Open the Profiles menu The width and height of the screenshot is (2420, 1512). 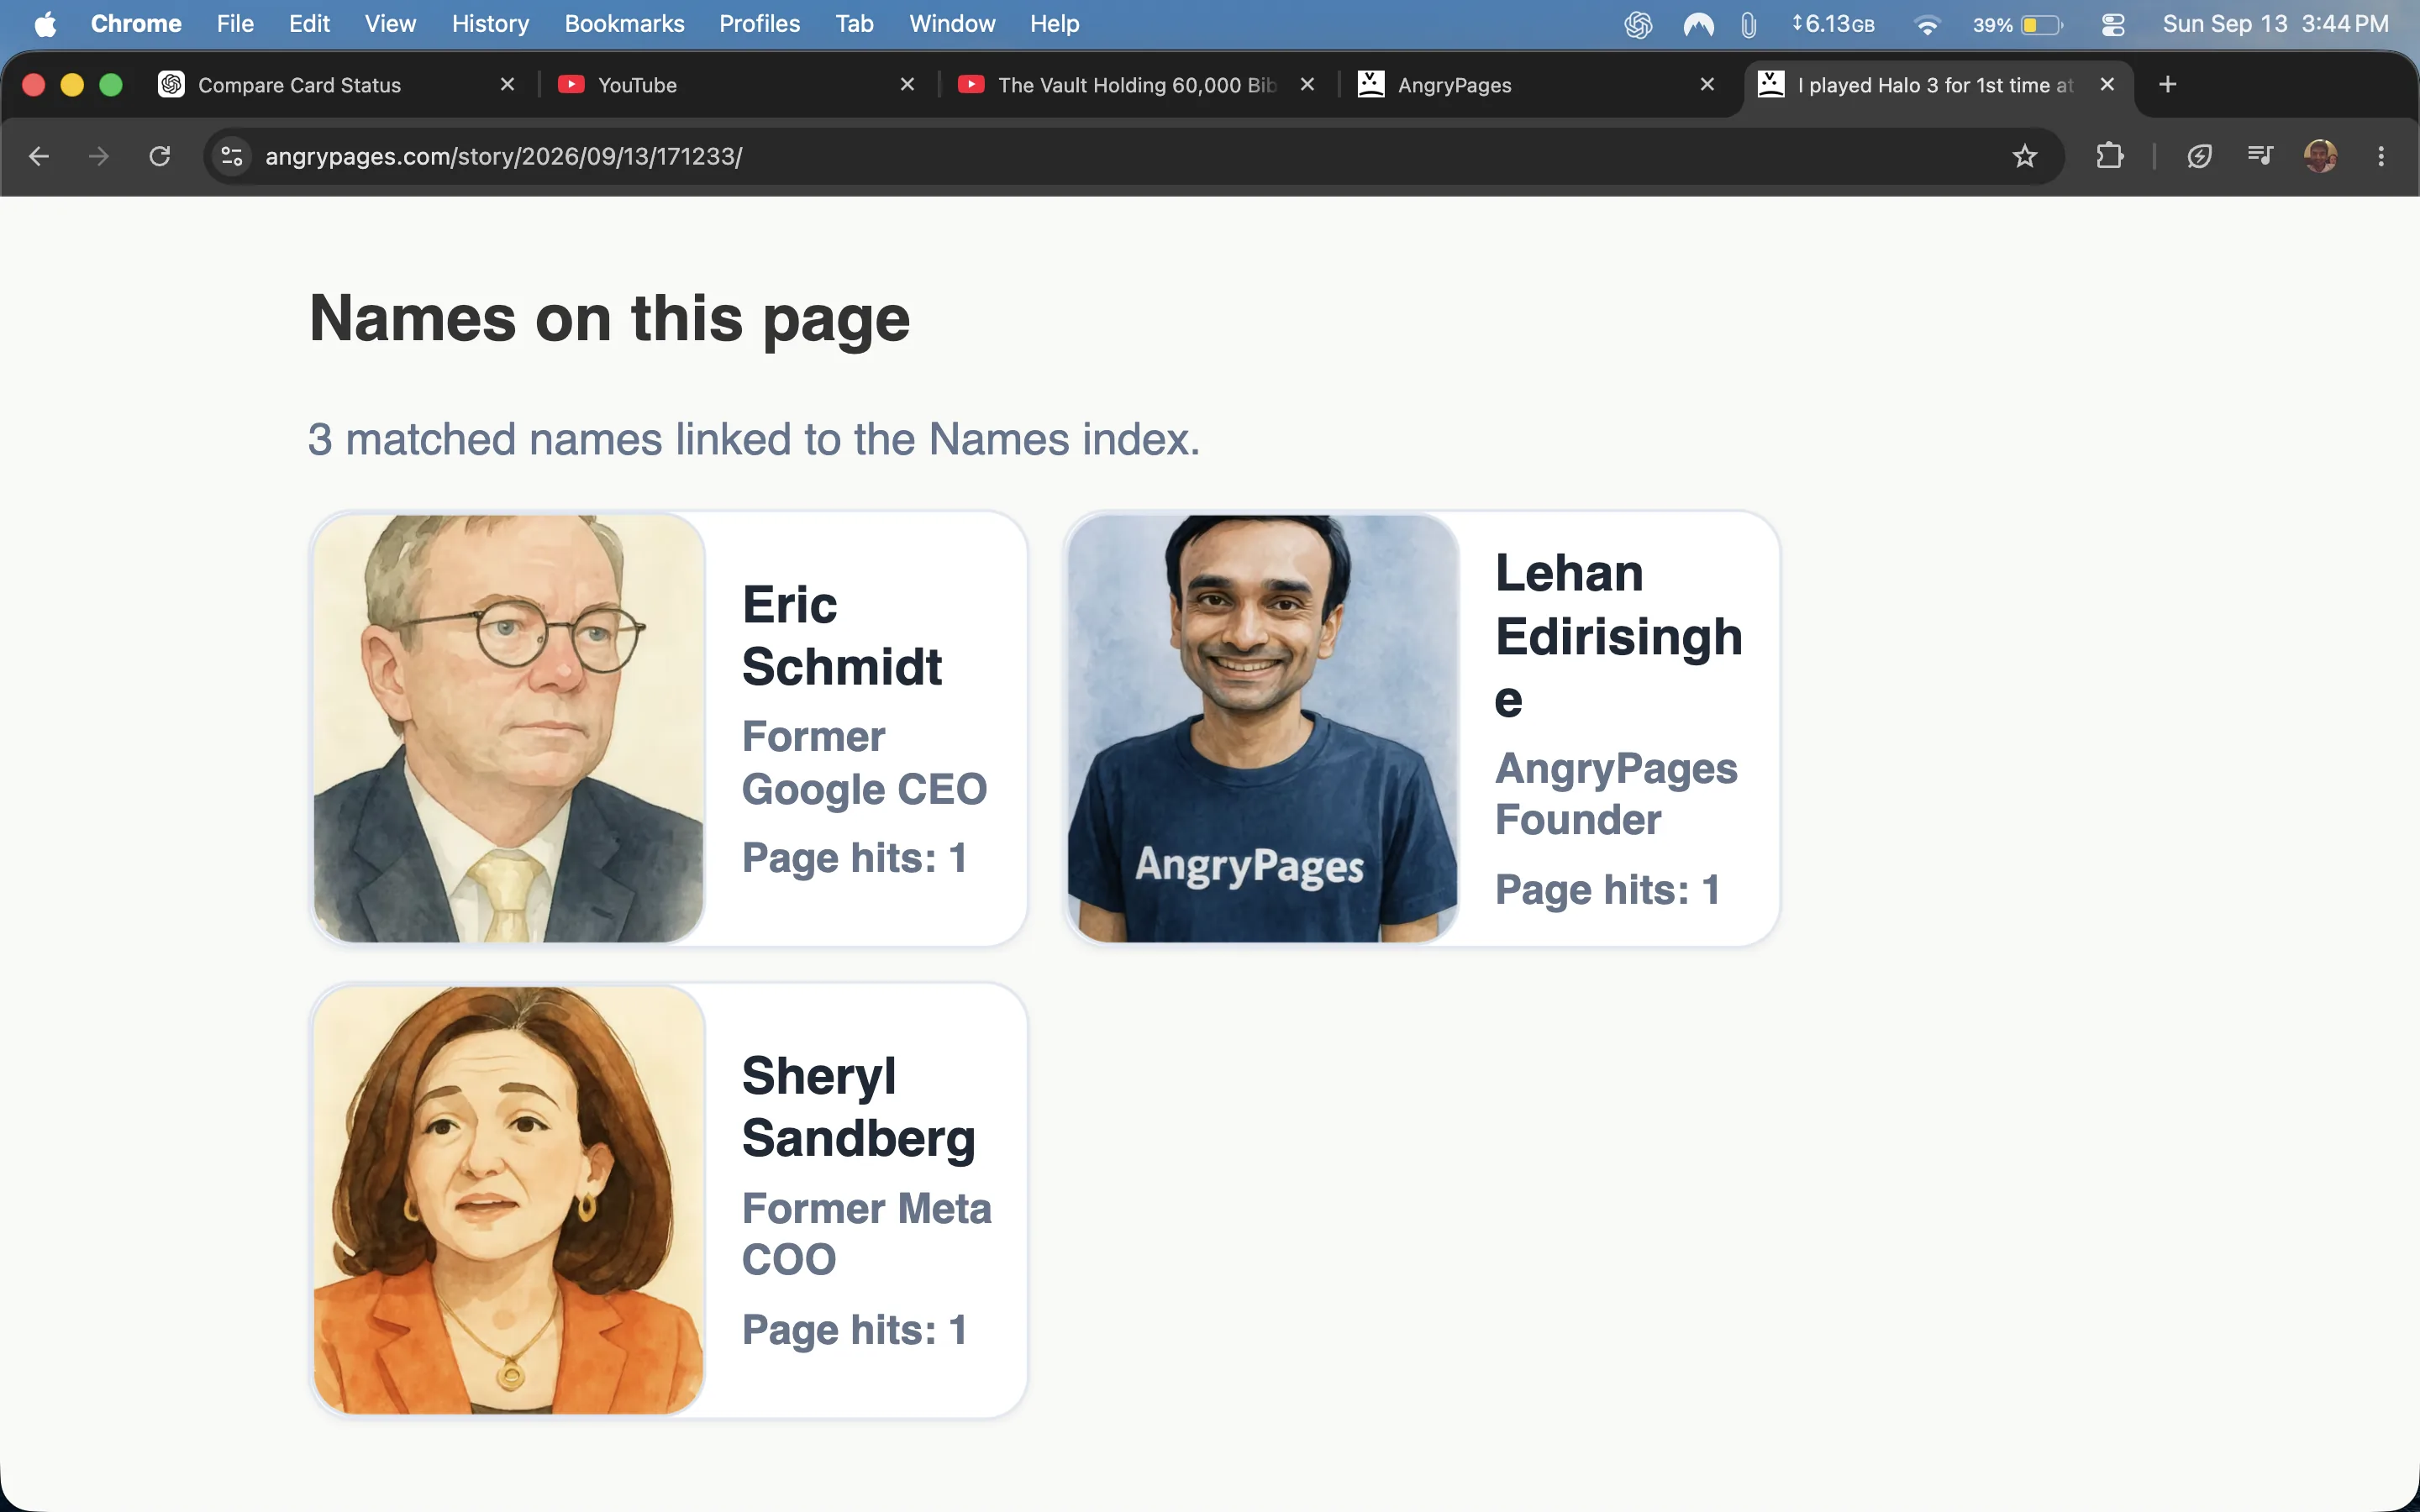coord(759,24)
